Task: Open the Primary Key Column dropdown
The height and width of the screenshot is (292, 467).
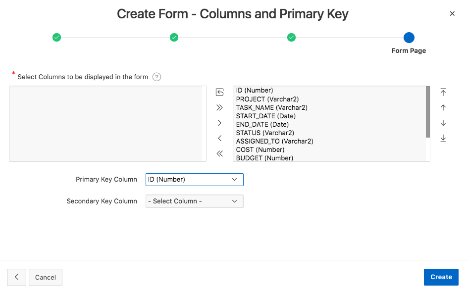Action: [x=195, y=179]
